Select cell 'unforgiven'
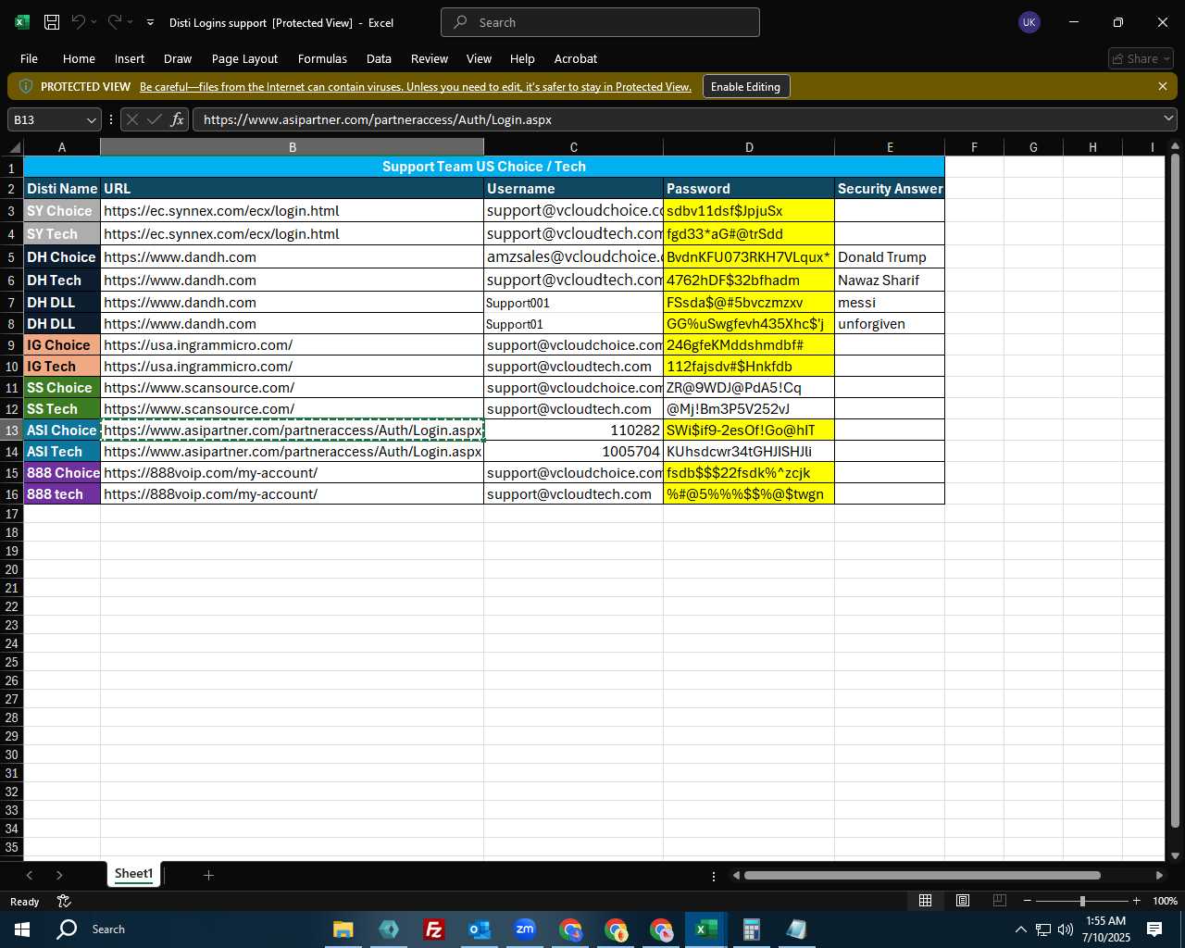 point(889,324)
